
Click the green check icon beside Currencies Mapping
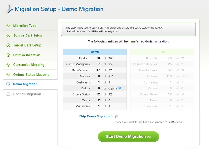click(x=8, y=65)
